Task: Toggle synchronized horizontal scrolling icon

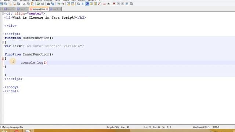Action: (x=73, y=4)
